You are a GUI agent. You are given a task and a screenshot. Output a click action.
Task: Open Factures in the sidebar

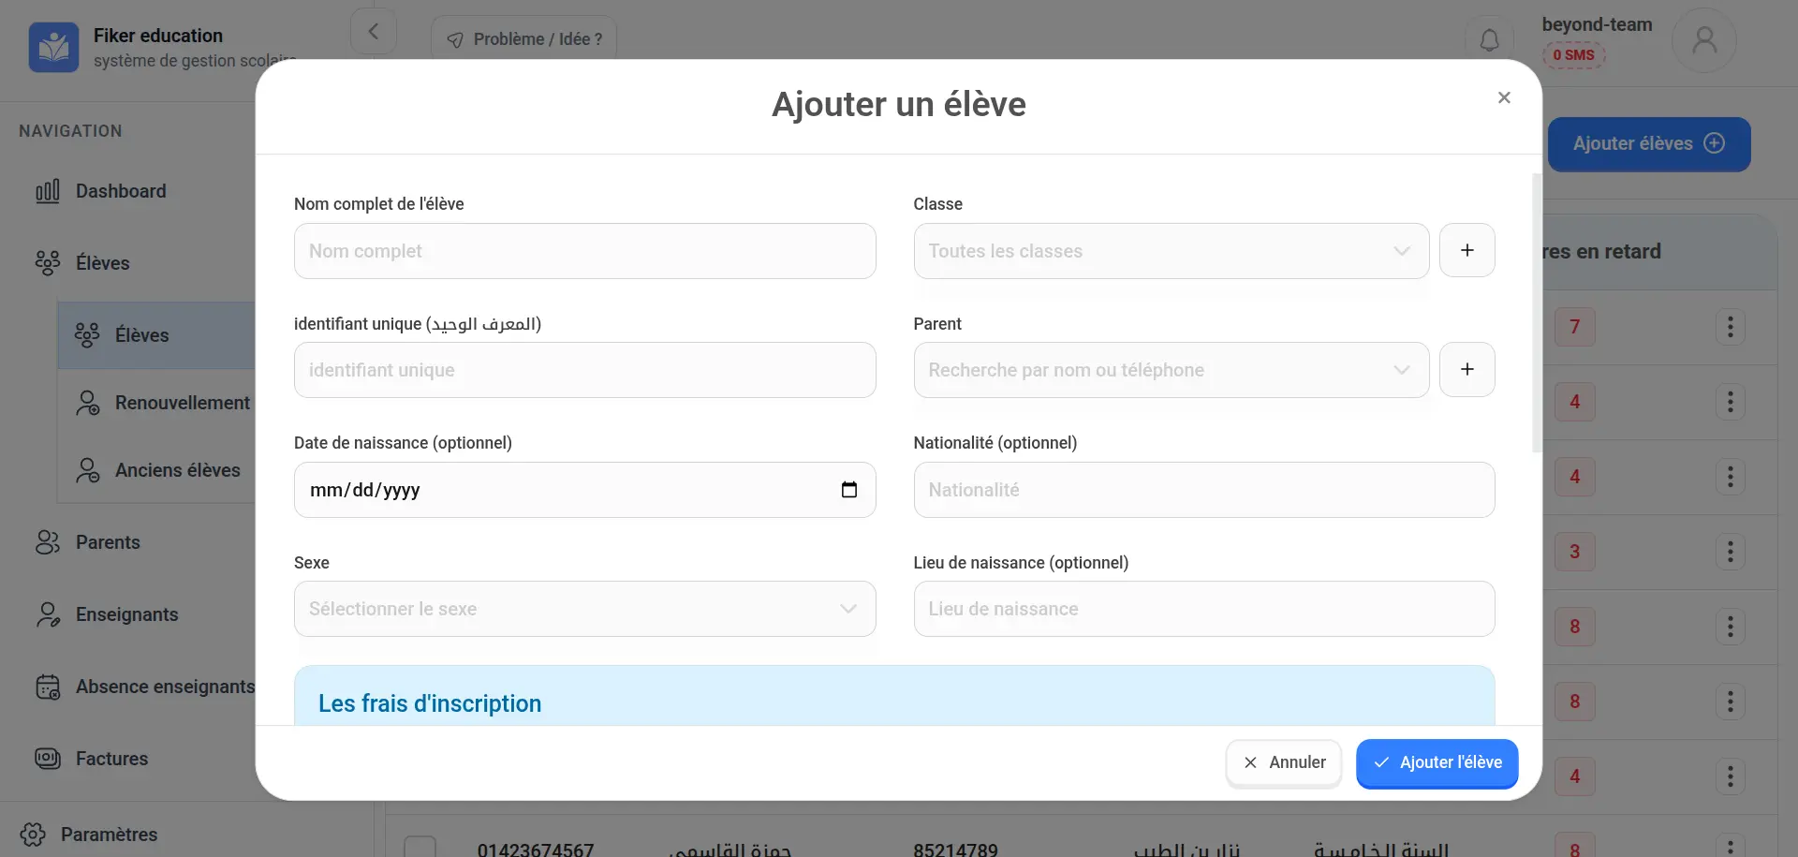(111, 759)
